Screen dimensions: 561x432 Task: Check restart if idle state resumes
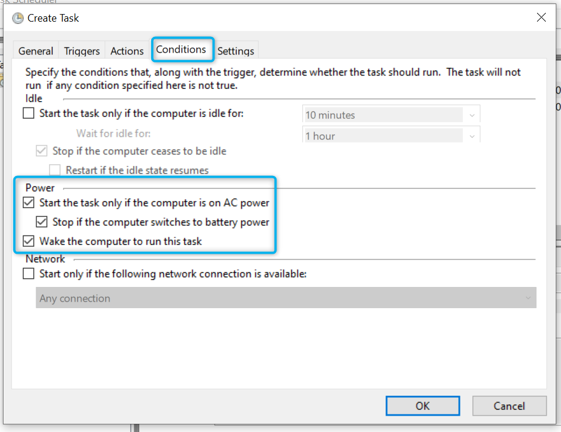coord(55,170)
